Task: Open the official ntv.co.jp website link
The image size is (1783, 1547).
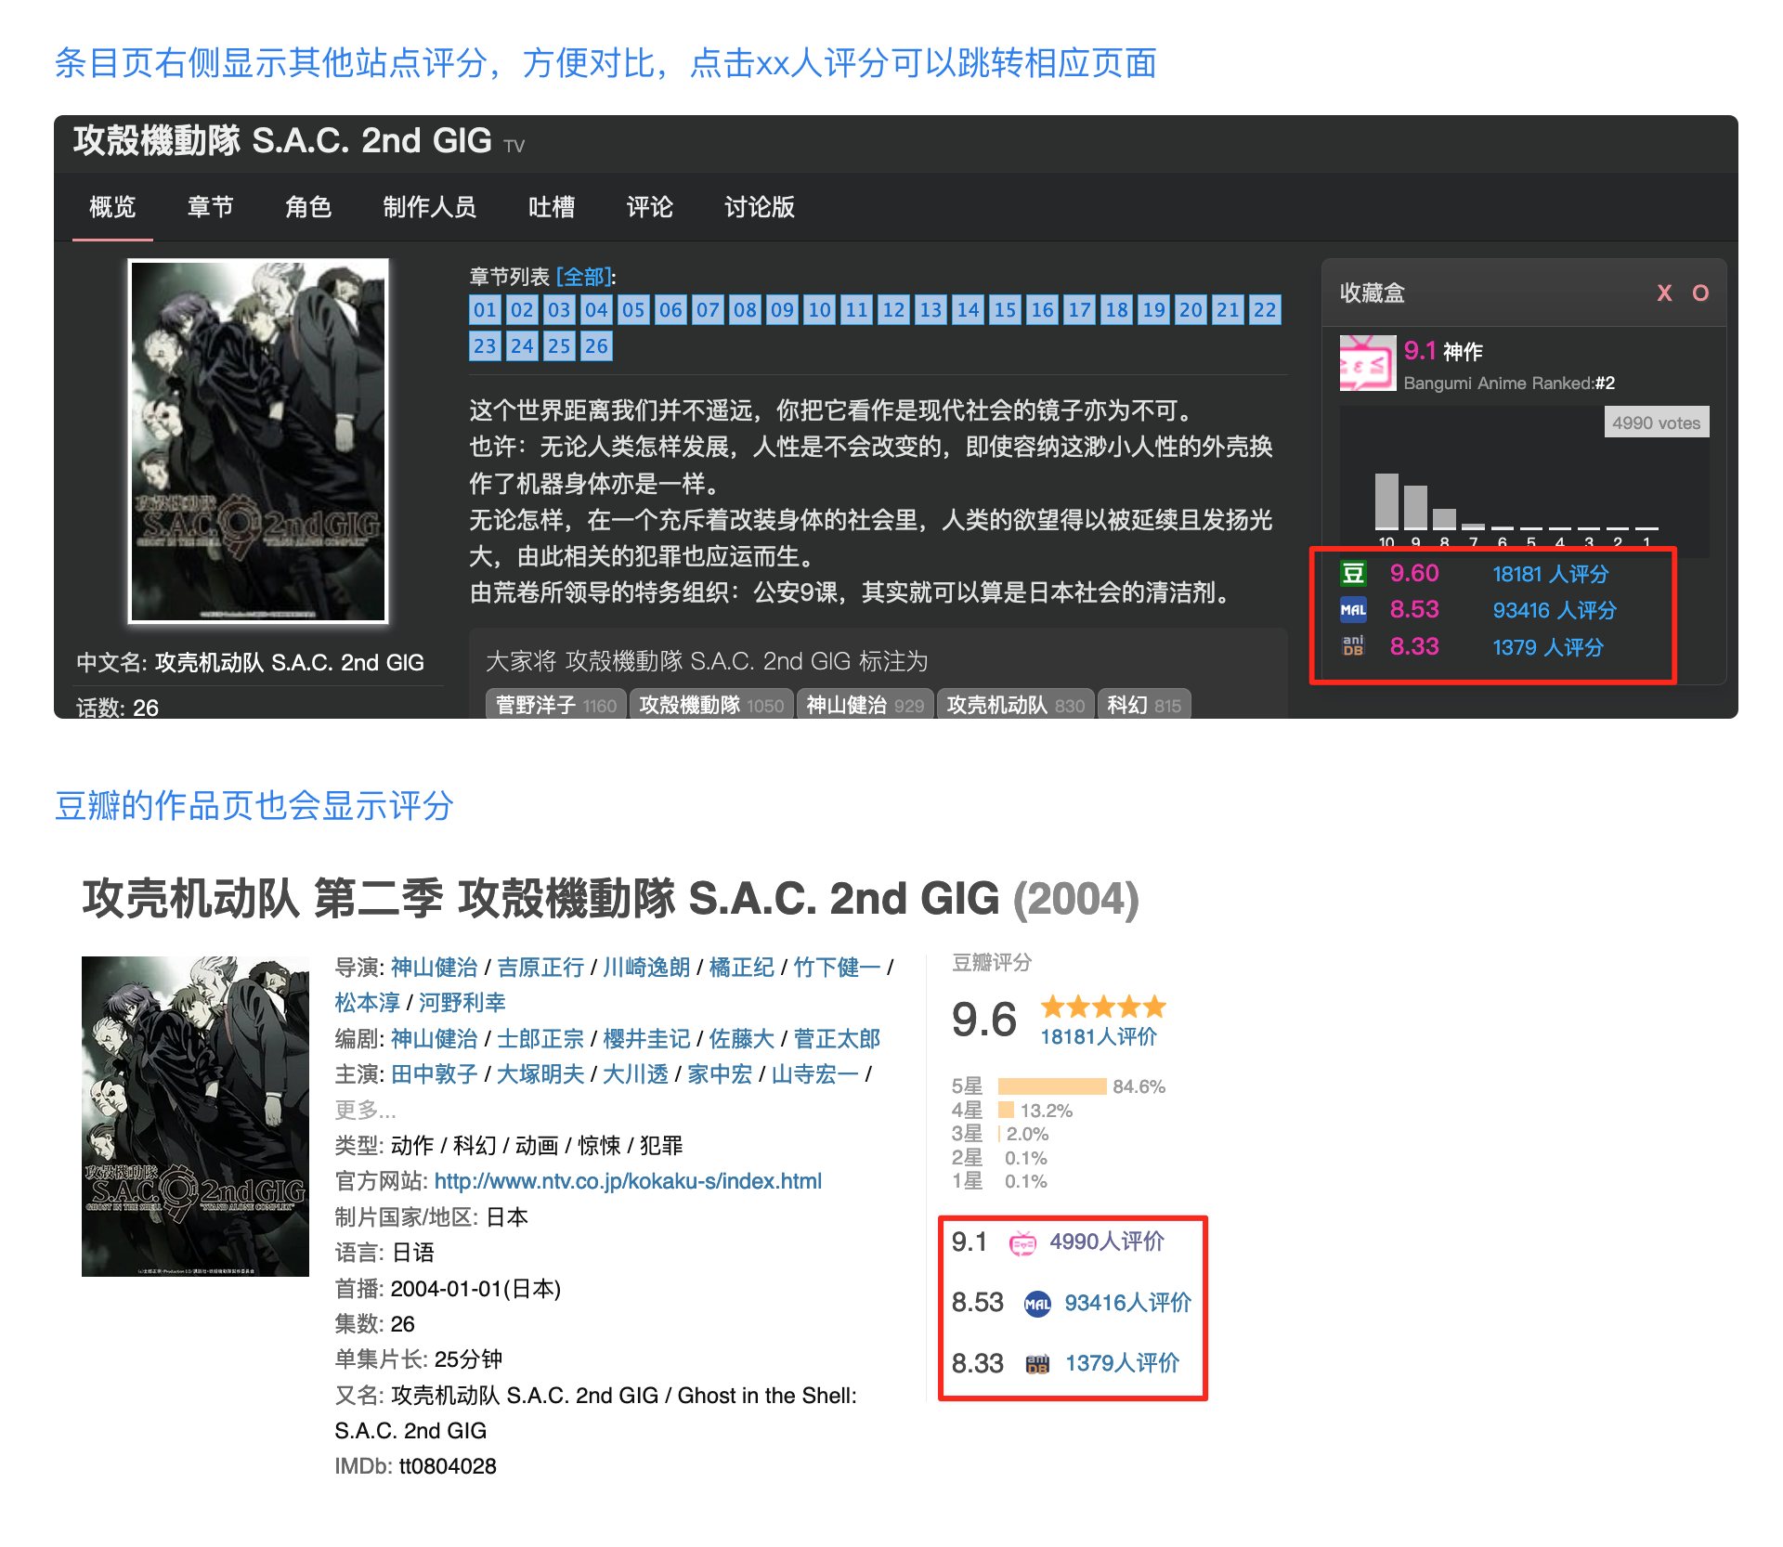Action: point(628,1181)
